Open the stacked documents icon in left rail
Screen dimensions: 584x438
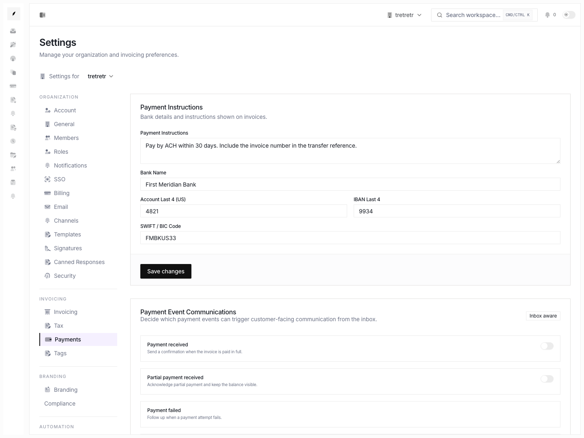(13, 72)
